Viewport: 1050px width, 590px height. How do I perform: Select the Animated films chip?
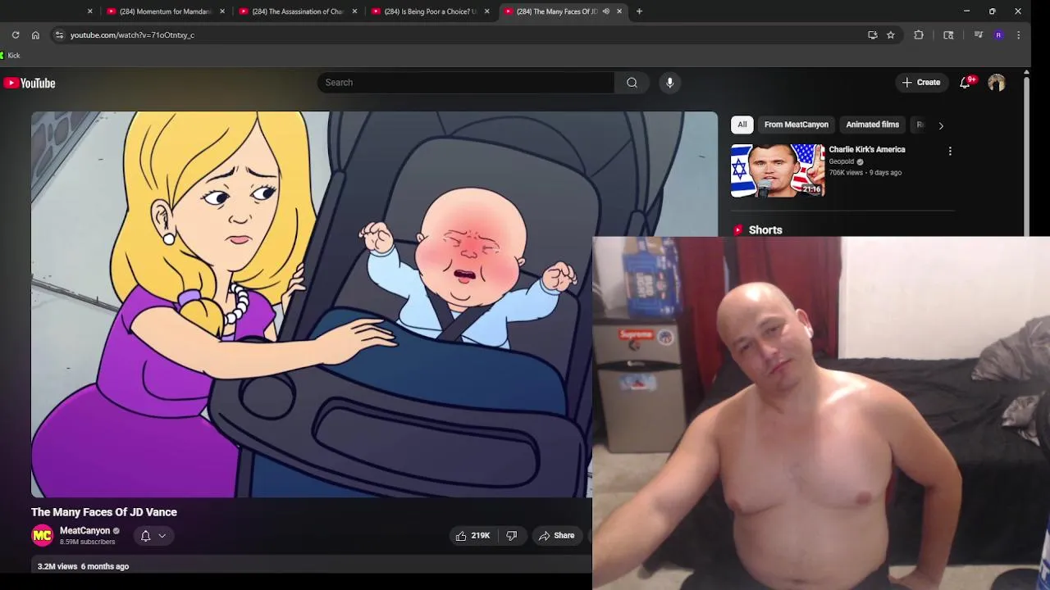tap(873, 125)
